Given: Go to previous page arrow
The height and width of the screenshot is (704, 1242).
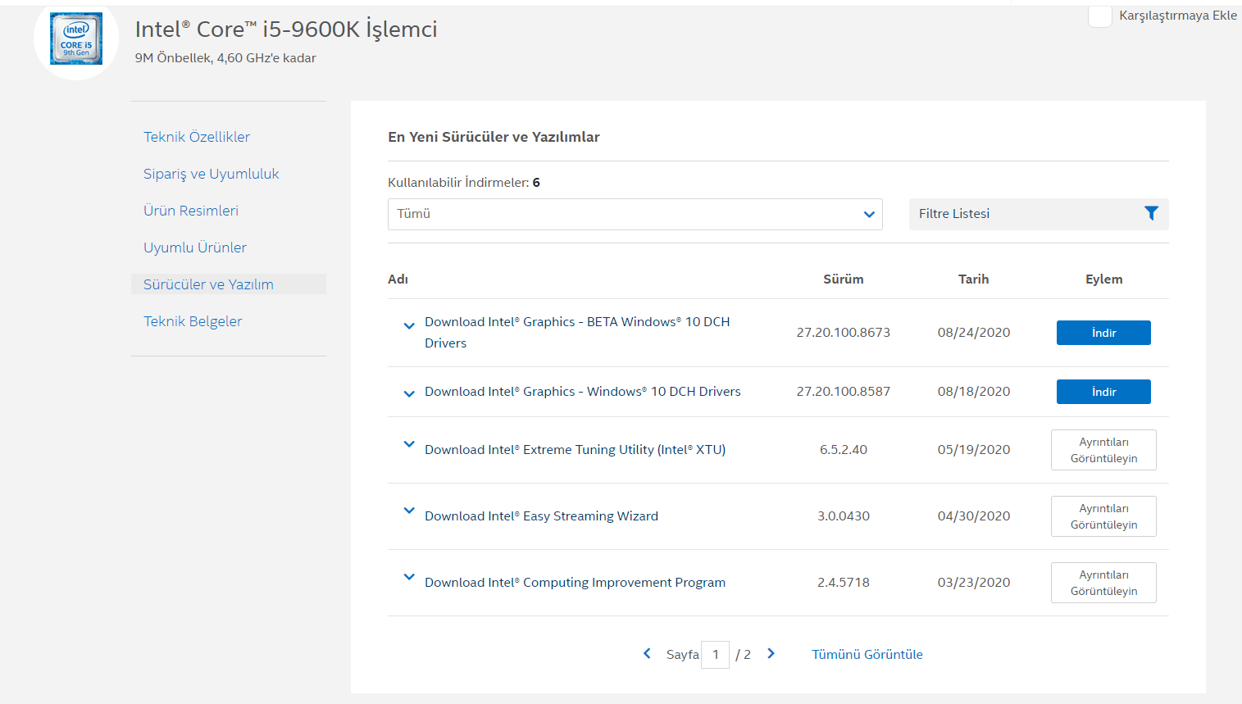Looking at the screenshot, I should (647, 653).
